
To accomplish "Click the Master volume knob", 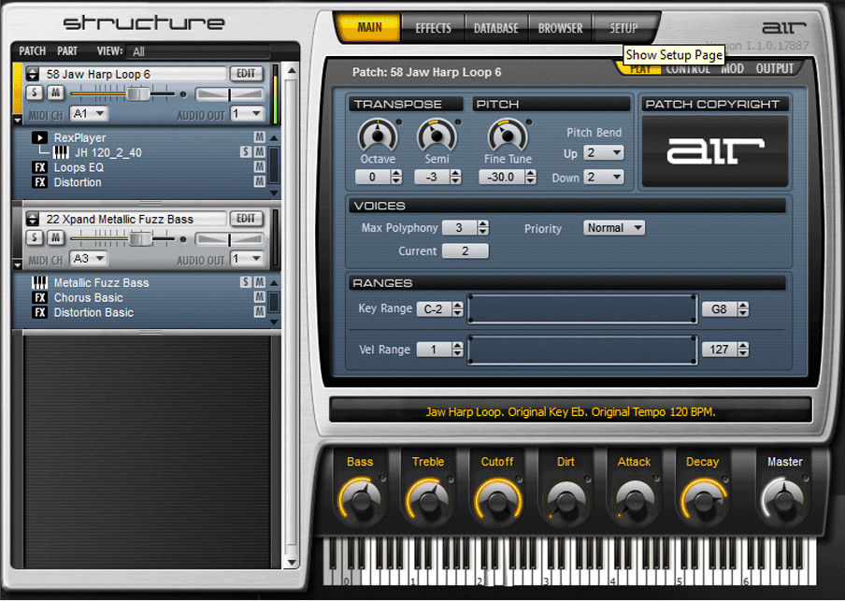I will point(784,498).
